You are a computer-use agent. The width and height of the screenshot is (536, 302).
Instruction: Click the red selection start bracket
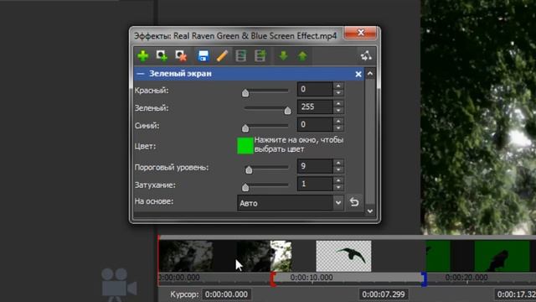tap(273, 279)
